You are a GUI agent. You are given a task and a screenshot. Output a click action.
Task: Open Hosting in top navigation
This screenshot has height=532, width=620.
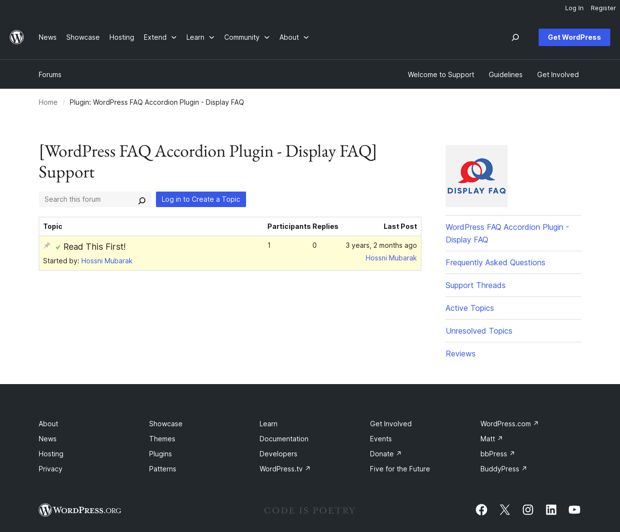pyautogui.click(x=122, y=37)
